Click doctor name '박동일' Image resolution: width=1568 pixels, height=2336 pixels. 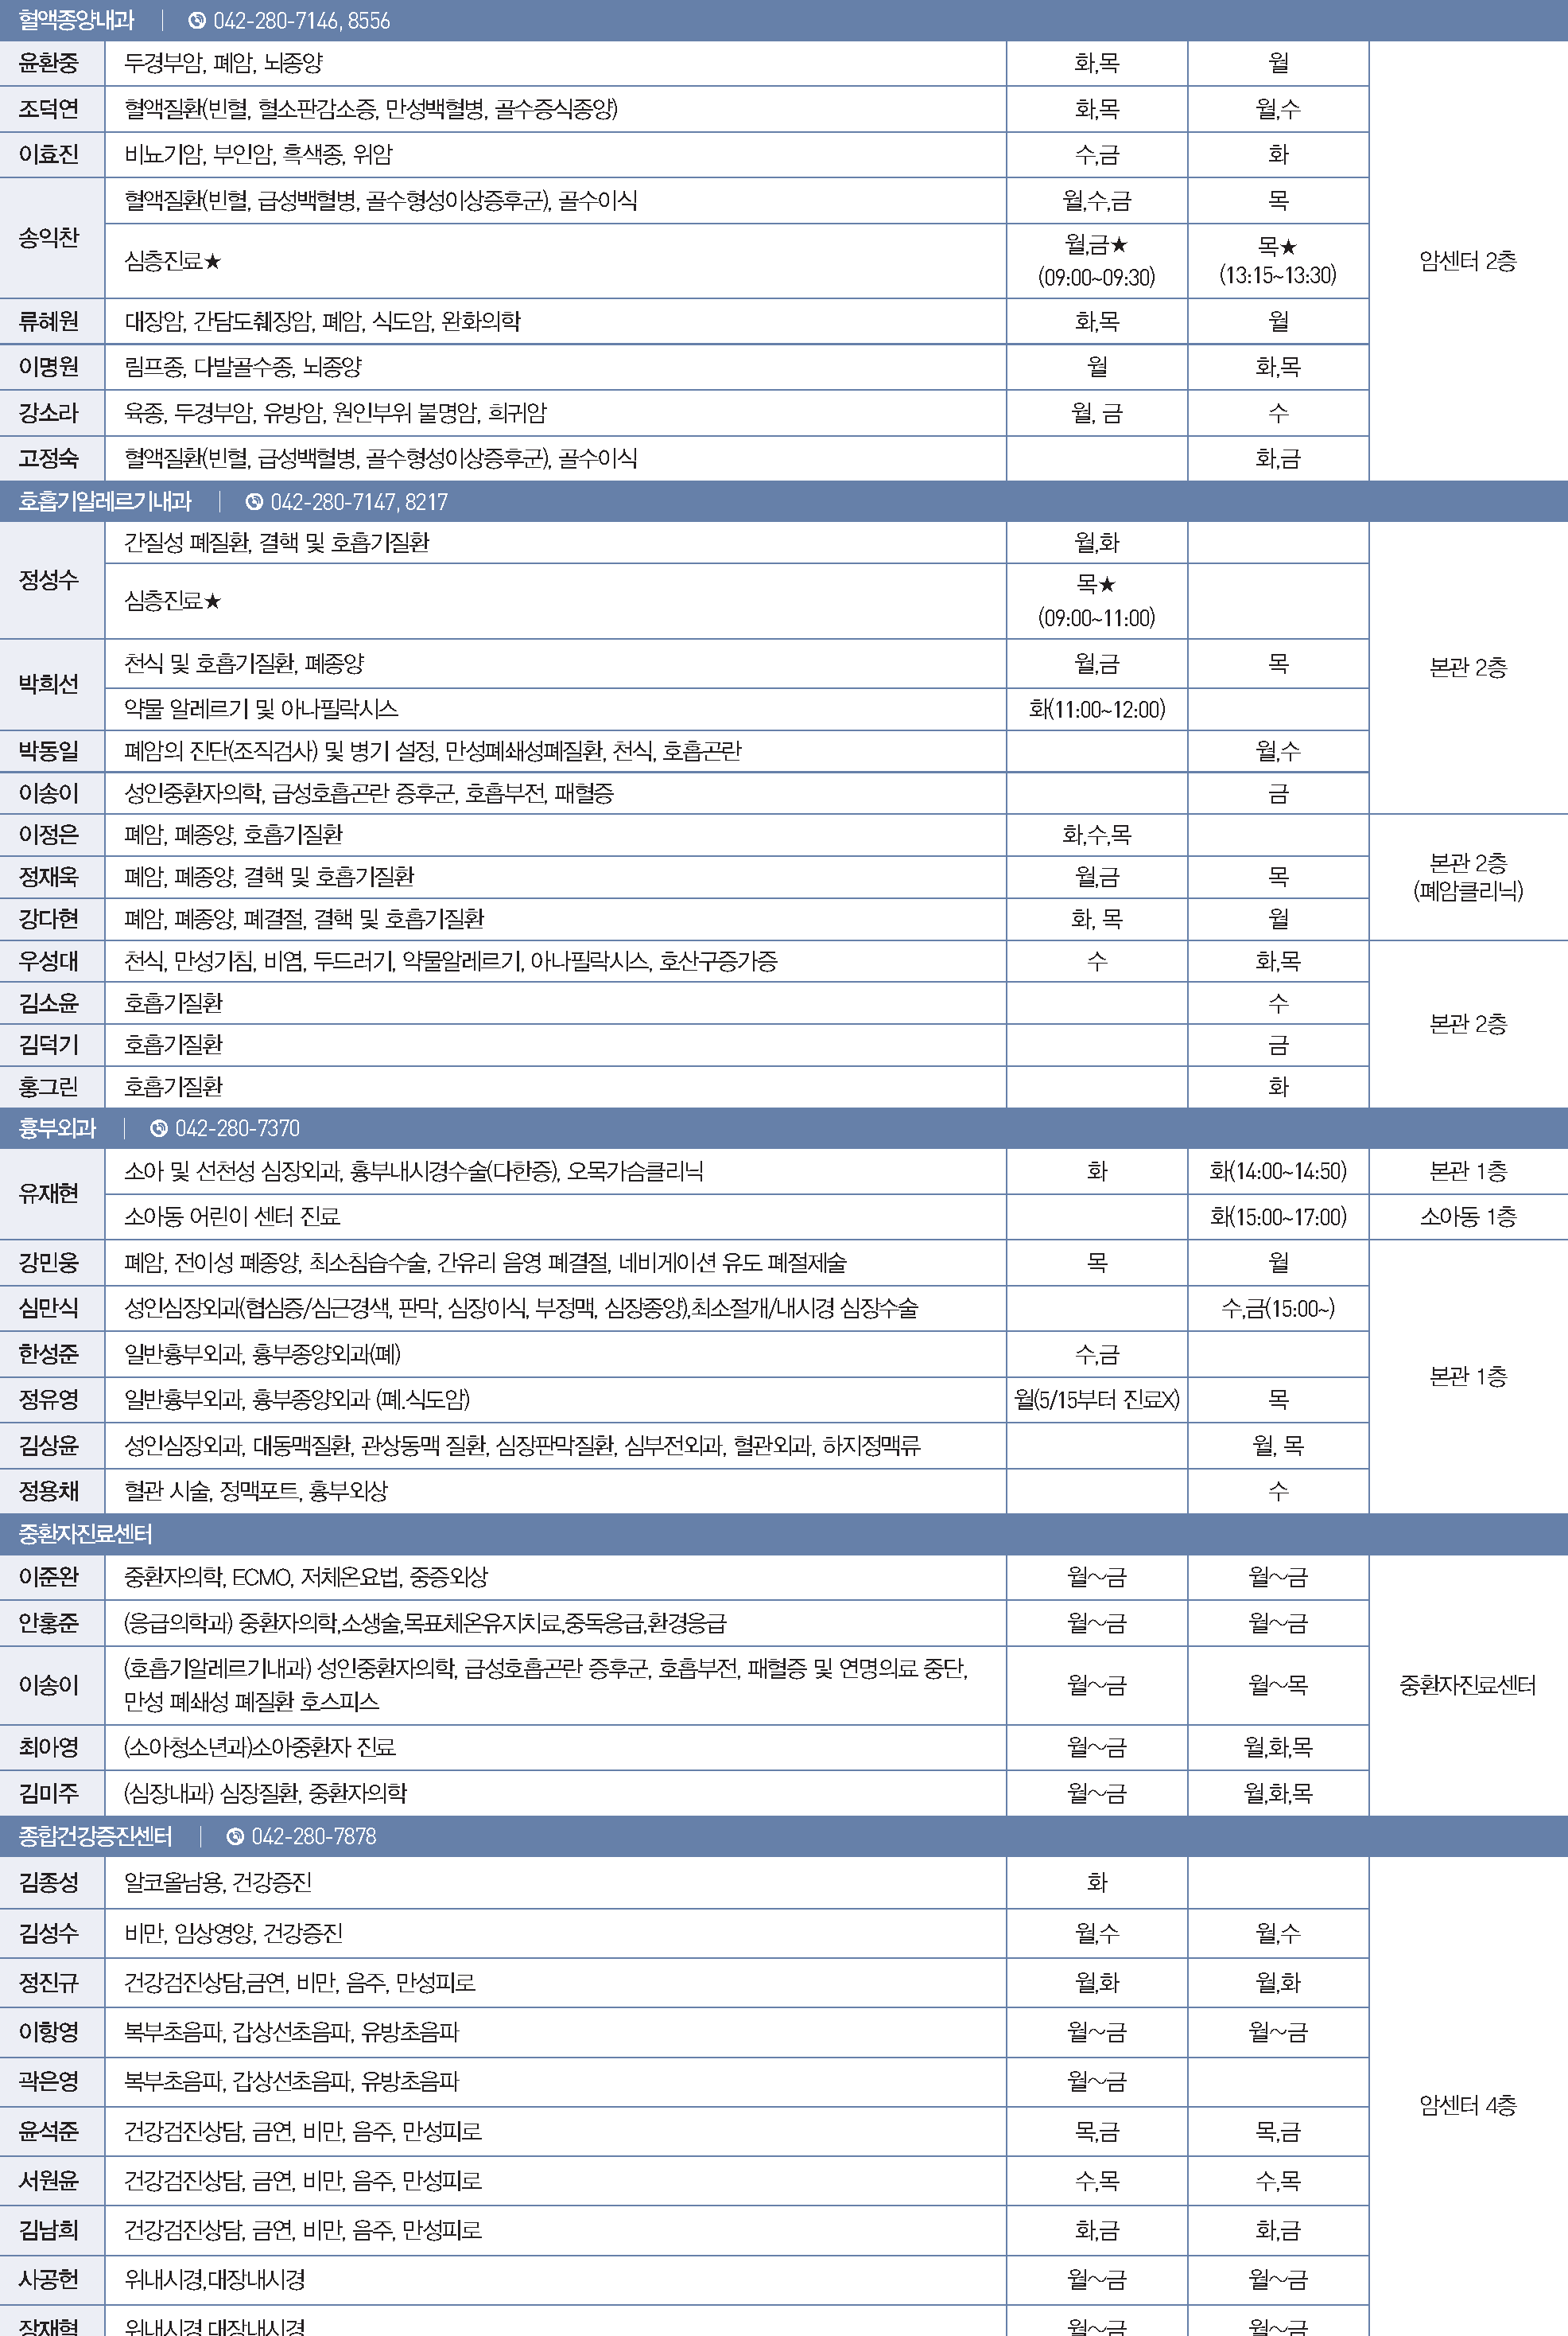tap(48, 751)
